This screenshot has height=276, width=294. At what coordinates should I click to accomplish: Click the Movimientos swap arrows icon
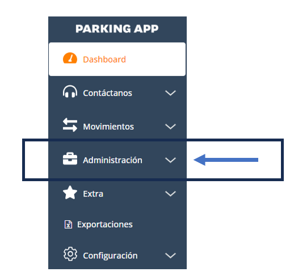[x=70, y=125]
